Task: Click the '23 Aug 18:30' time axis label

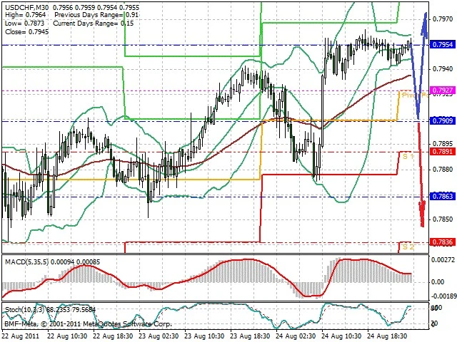Action: [250, 336]
